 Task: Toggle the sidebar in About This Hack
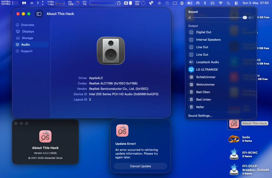(39, 14)
